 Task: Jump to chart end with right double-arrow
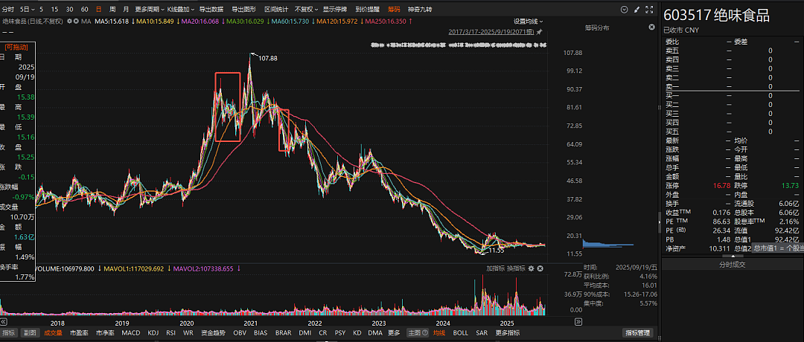coord(578,322)
